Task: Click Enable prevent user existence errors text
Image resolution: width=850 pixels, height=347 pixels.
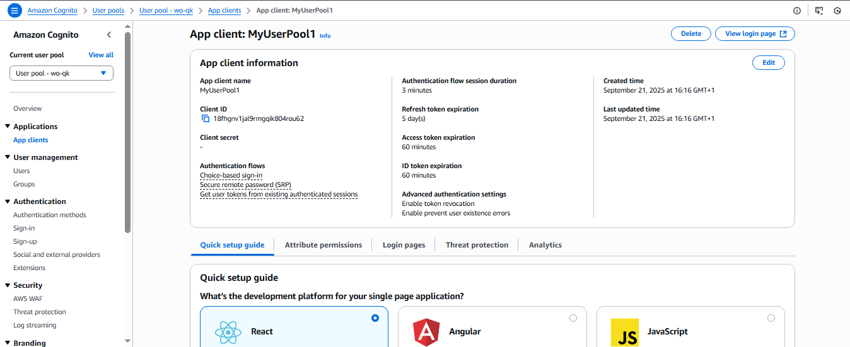Action: point(456,213)
